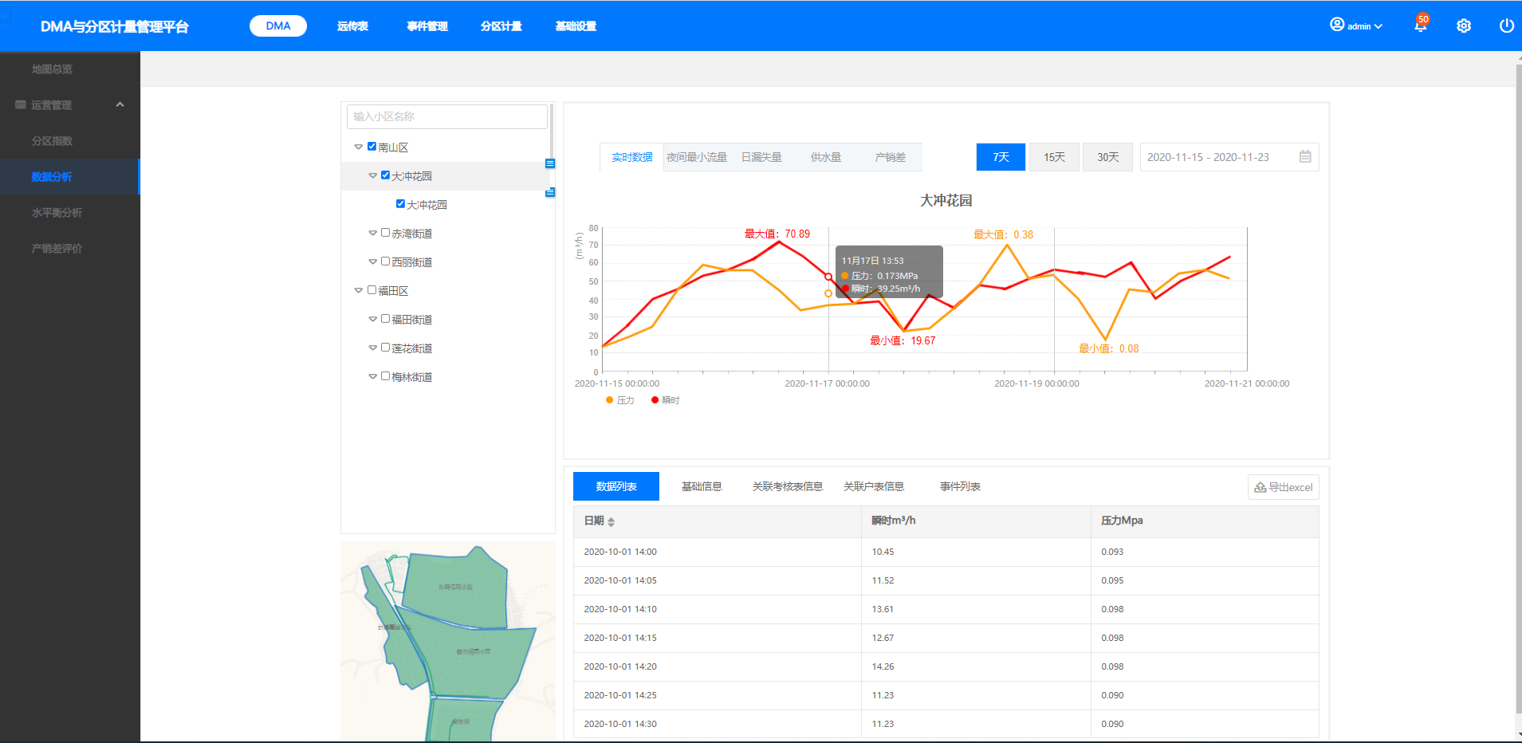Select 数据分析 in the sidebar
1522x743 pixels.
pyautogui.click(x=70, y=177)
